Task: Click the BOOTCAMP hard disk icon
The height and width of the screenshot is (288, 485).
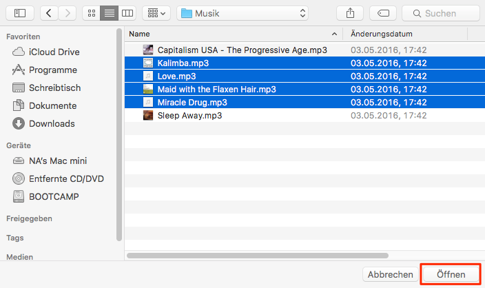Action: (x=19, y=196)
